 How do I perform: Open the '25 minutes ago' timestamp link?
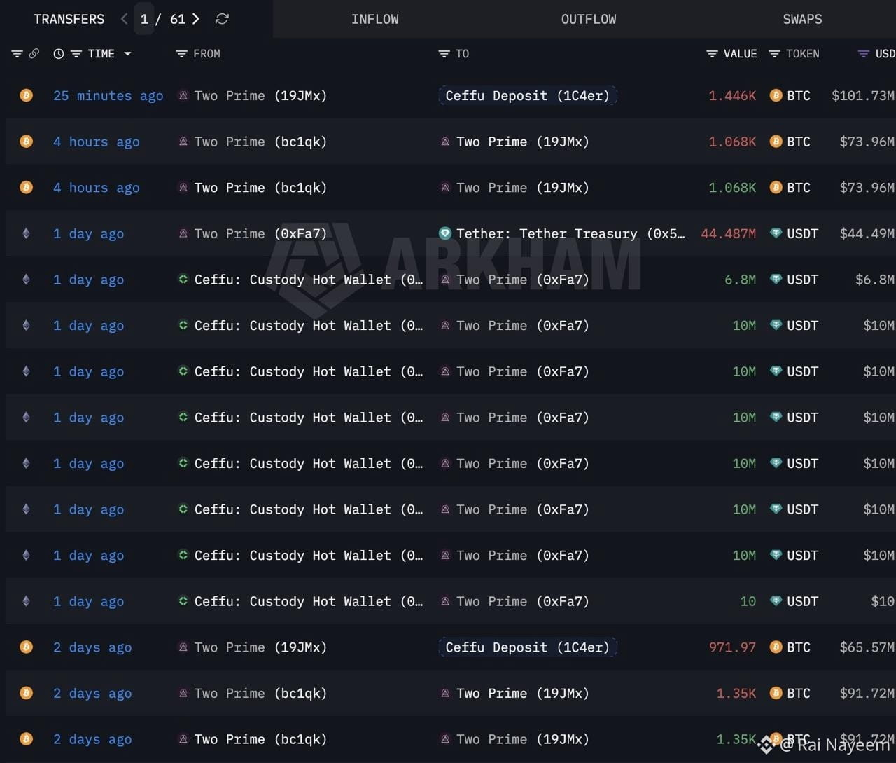108,96
